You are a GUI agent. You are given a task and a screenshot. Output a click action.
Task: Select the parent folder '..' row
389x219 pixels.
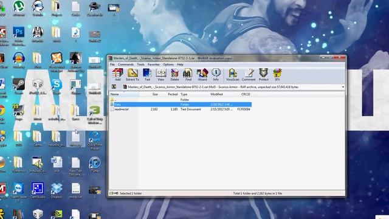[x=181, y=100]
